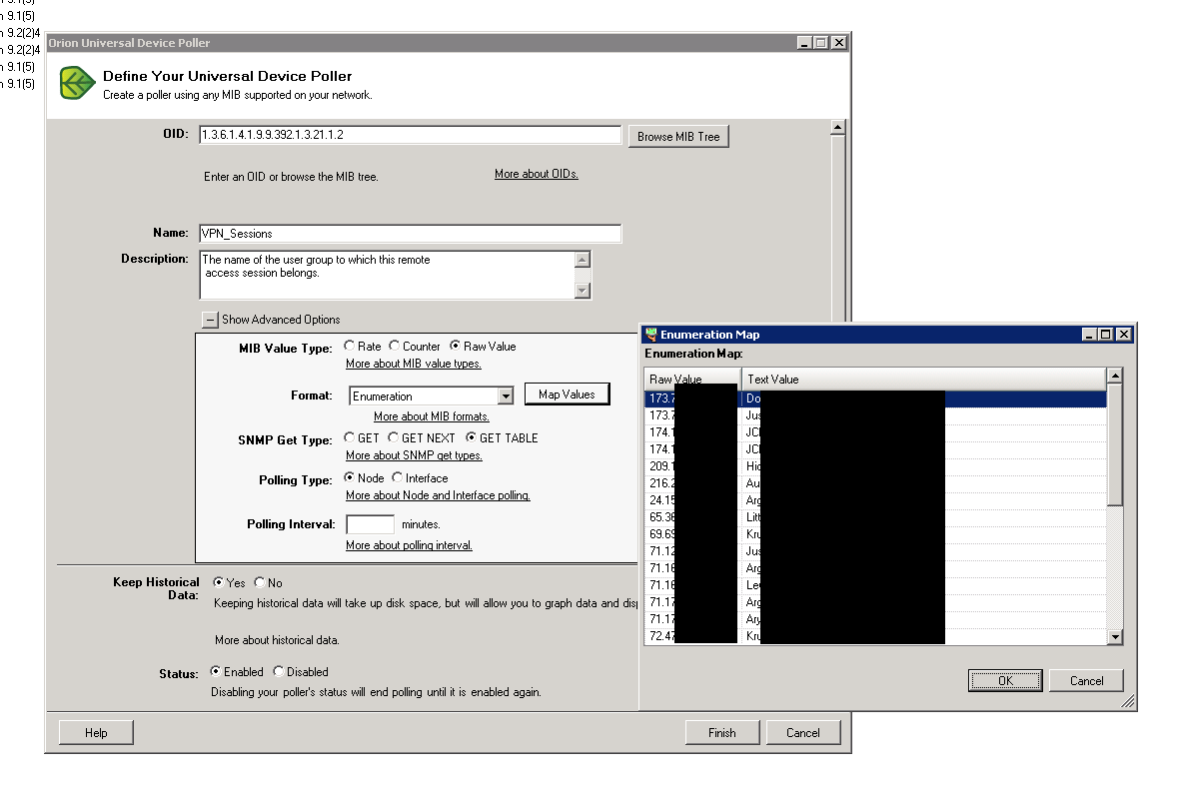Click inside the Description text area

387,275
